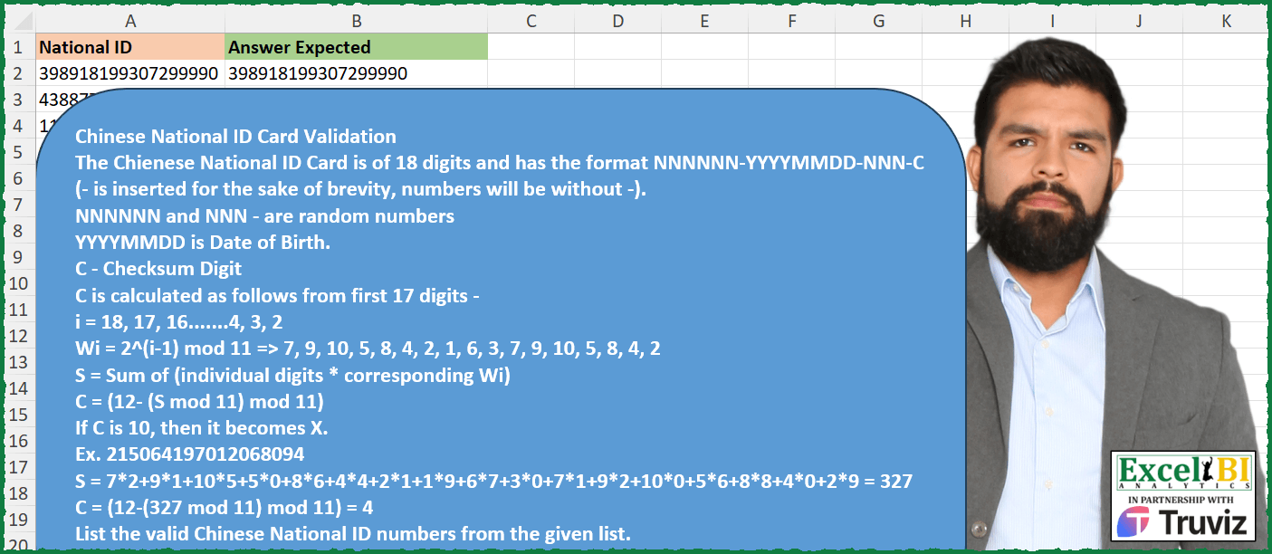Screen dimensions: 1272x554
Task: Select column C header
Action: click(531, 20)
